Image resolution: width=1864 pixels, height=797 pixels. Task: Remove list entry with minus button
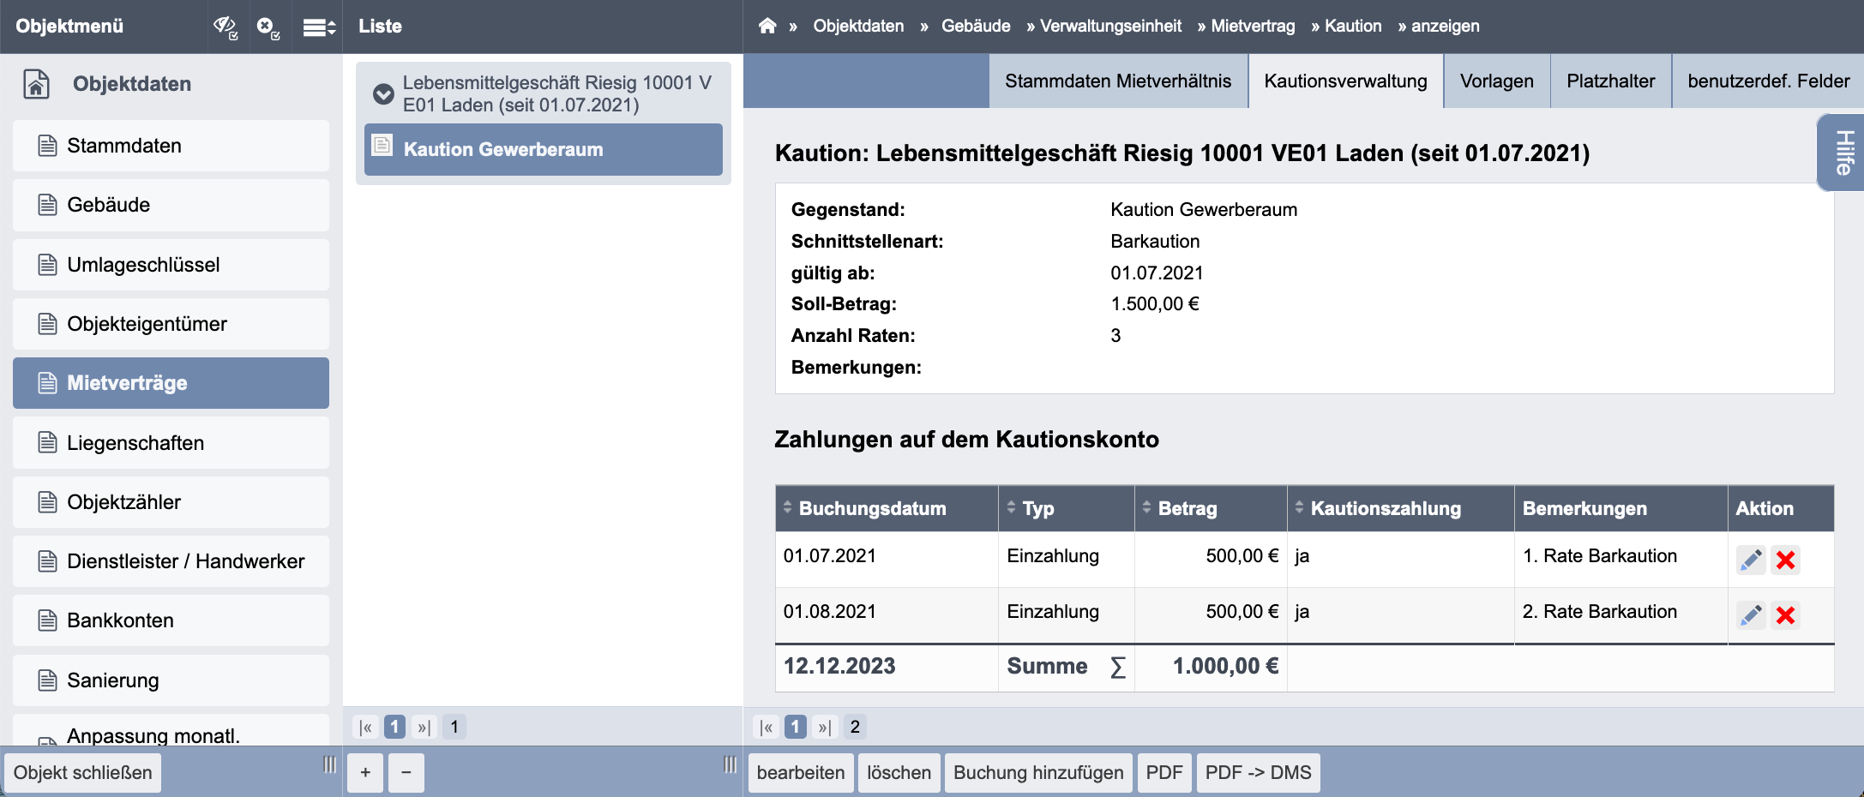tap(406, 773)
